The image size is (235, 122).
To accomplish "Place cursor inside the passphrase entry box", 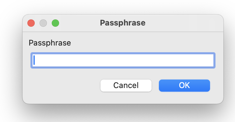I will (x=123, y=60).
